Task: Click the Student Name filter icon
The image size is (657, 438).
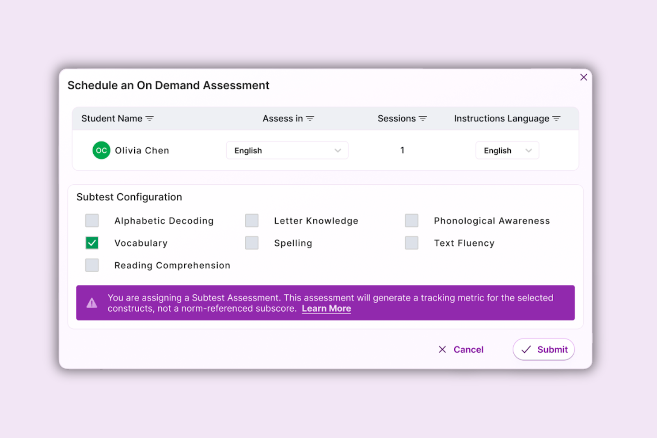Action: click(149, 119)
